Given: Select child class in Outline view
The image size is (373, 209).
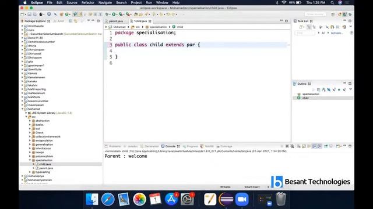Looking at the screenshot, I should coord(305,98).
